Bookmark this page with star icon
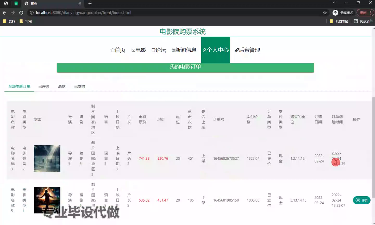Screen dimensions: 375x225 (x=325, y=12)
